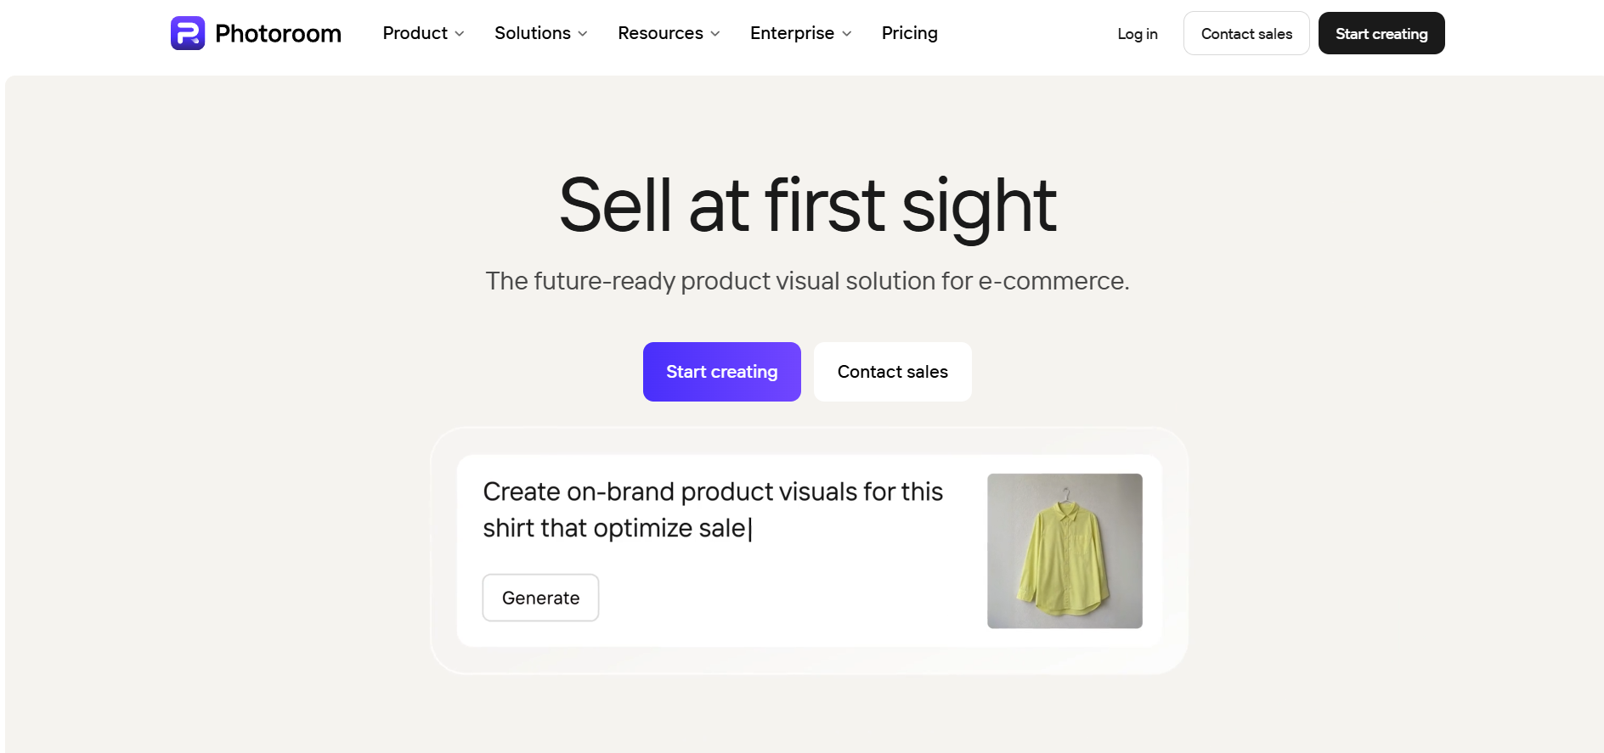Click purple Start creating hero button

pyautogui.click(x=722, y=372)
